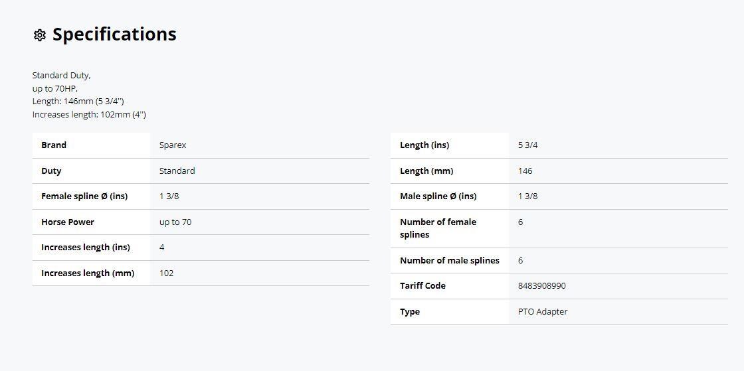
Task: Click the Number of male splines label
Action: 450,261
